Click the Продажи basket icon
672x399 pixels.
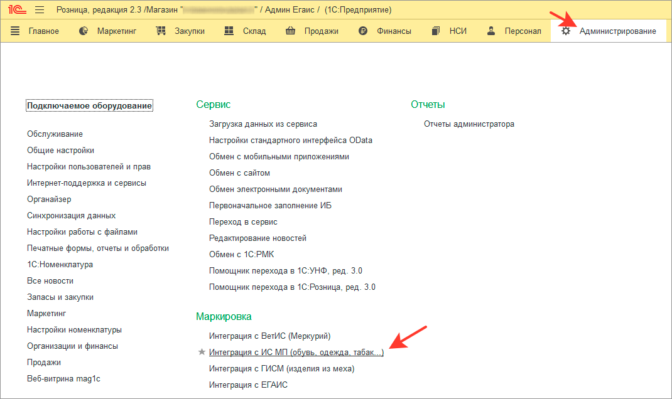[x=291, y=31]
